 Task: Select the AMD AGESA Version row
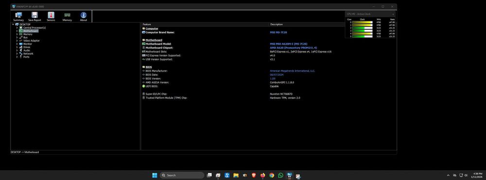pyautogui.click(x=269, y=82)
